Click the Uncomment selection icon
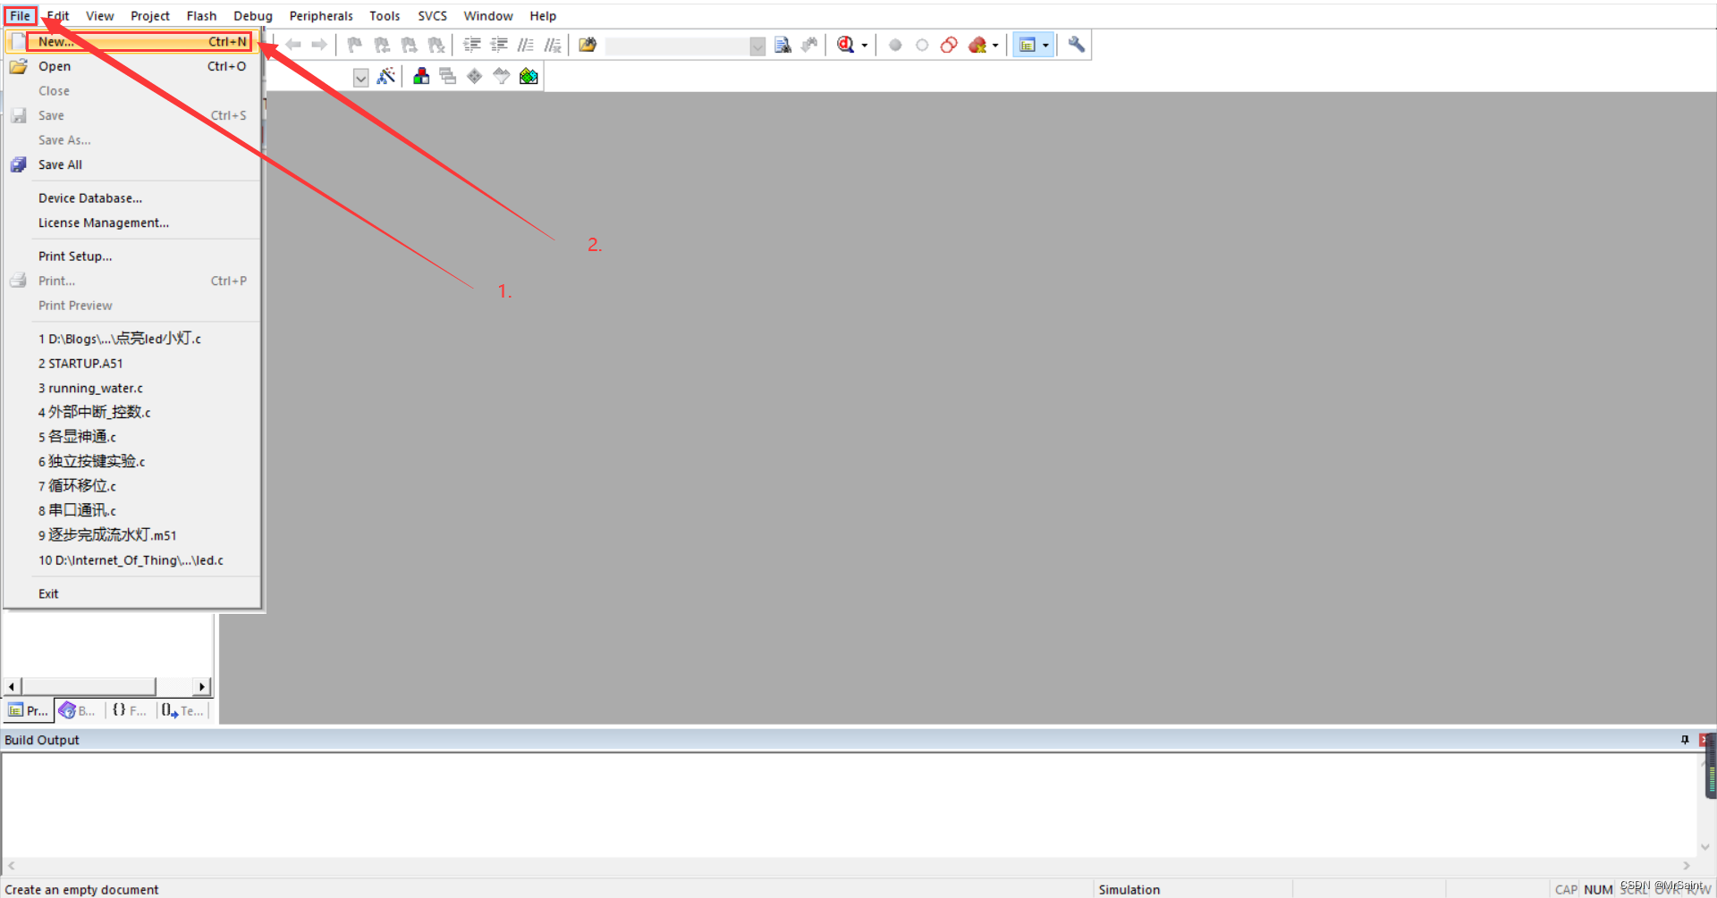This screenshot has width=1717, height=898. pos(553,45)
